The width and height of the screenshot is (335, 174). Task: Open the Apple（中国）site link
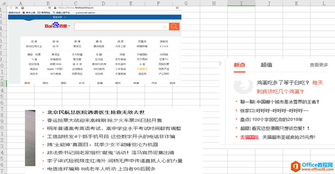coord(55,69)
